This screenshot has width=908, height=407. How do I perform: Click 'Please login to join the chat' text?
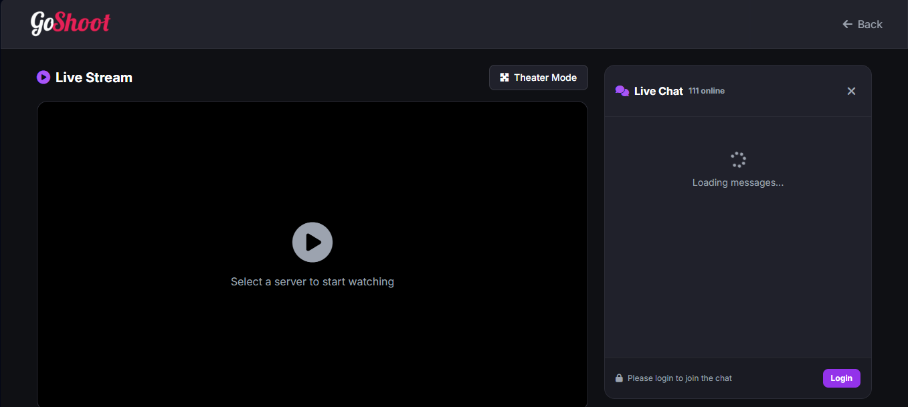(x=680, y=378)
